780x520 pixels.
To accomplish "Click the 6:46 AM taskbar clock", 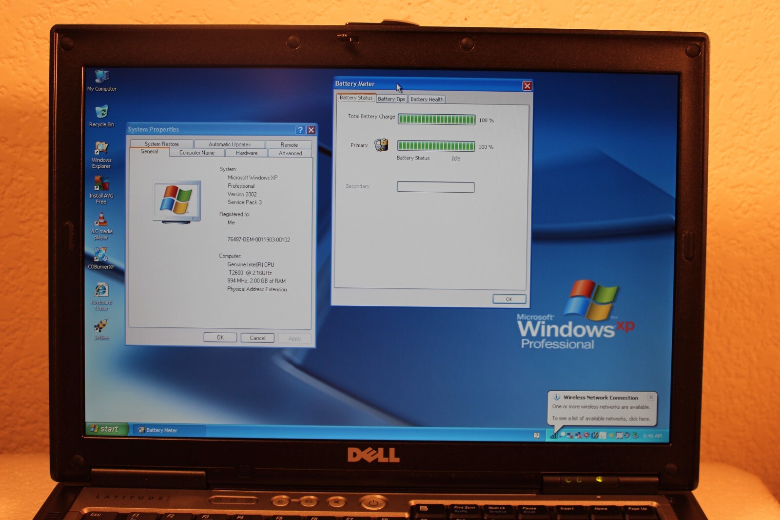I will (x=652, y=436).
